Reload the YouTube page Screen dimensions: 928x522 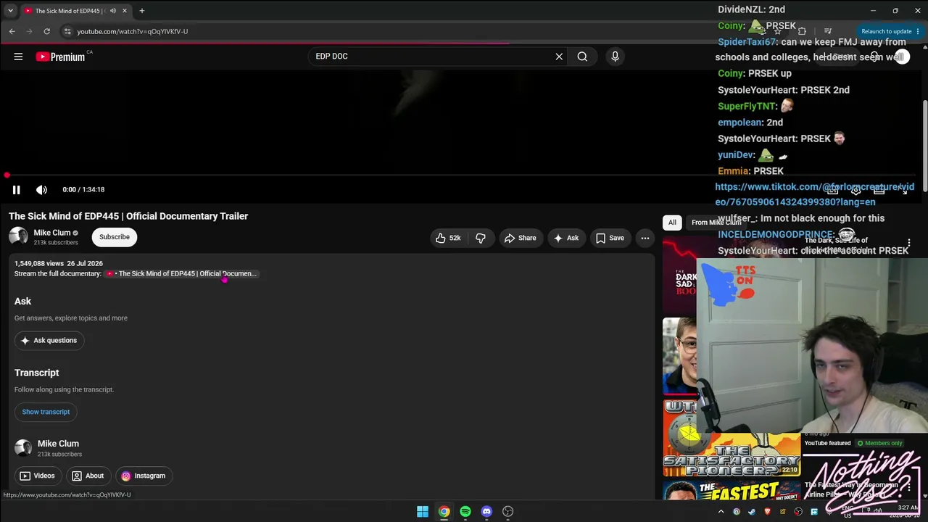46,31
